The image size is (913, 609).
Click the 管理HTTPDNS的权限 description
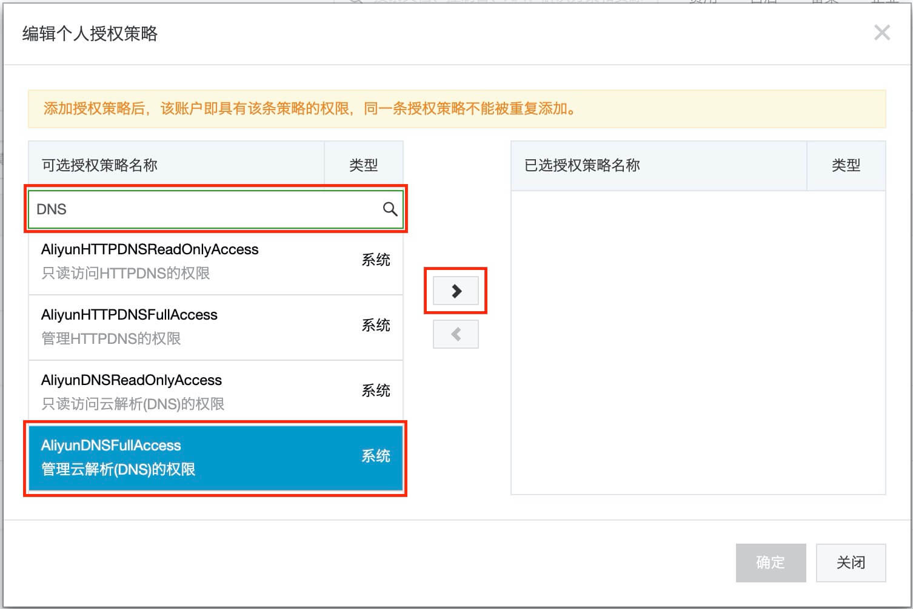tap(111, 339)
